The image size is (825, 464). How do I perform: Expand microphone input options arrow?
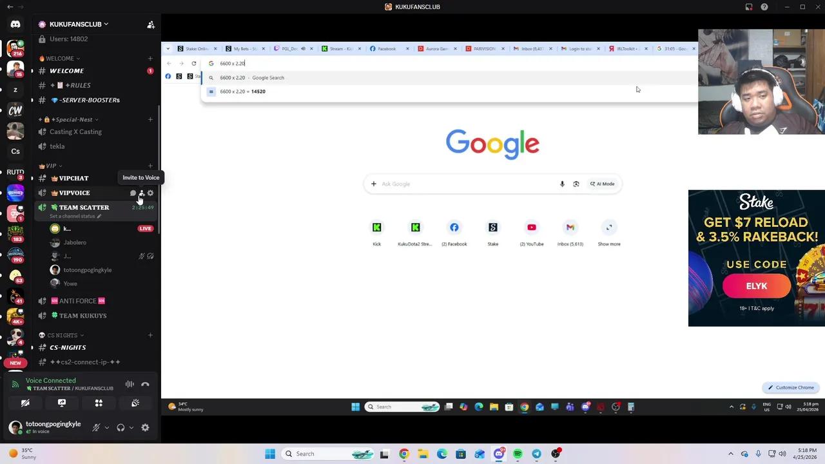pos(107,427)
